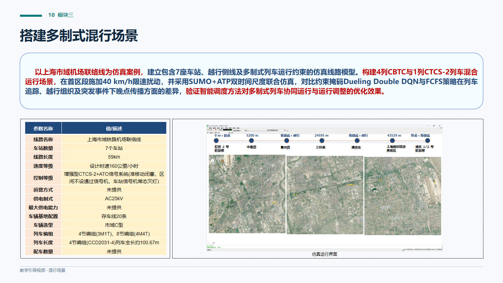Click the 值/描述 table header
The image size is (503, 283).
(114, 128)
